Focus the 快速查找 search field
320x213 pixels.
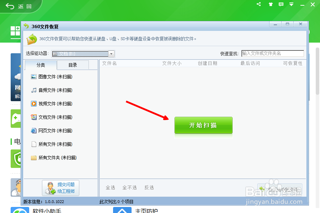(x=273, y=53)
